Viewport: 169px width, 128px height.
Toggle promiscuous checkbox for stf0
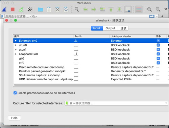coord(158,63)
